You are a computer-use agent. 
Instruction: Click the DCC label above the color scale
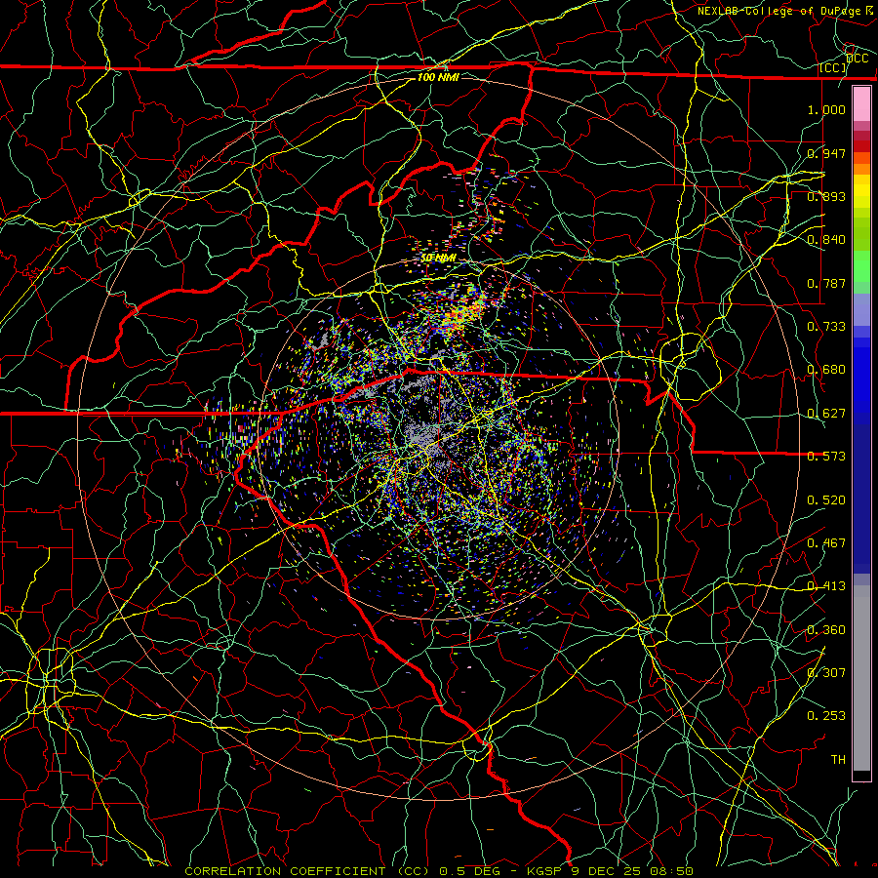coord(857,59)
